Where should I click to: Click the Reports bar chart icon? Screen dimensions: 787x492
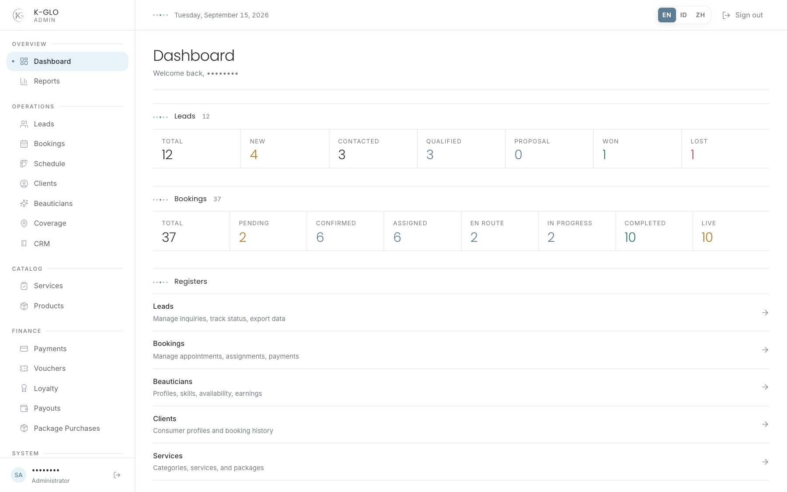[x=24, y=81]
